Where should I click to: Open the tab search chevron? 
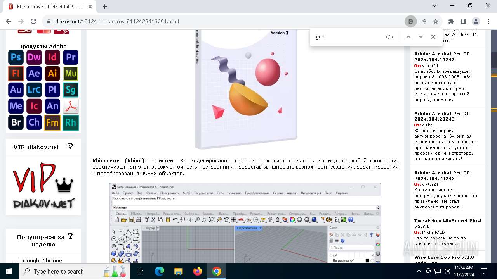point(434,5)
